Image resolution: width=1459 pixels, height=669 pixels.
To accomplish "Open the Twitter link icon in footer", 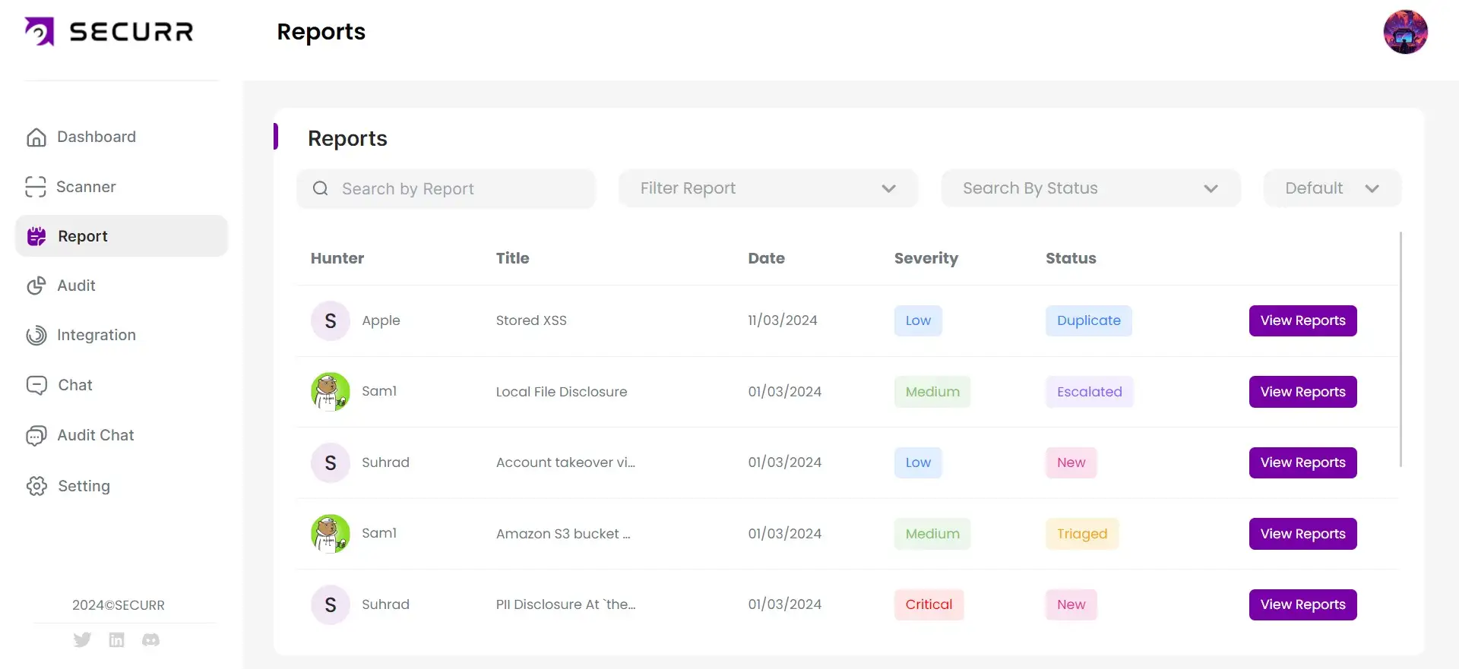I will click(82, 640).
